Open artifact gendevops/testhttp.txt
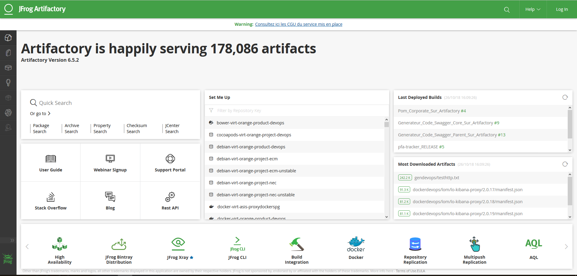Screen dimensions: 577x276 pos(481,178)
